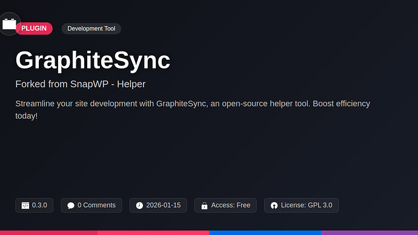
Task: Click the clock date icon
Action: tap(139, 205)
